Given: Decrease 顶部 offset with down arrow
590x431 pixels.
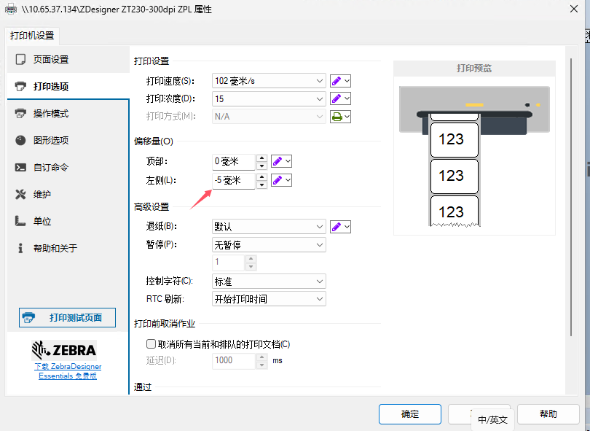Looking at the screenshot, I should 261,166.
